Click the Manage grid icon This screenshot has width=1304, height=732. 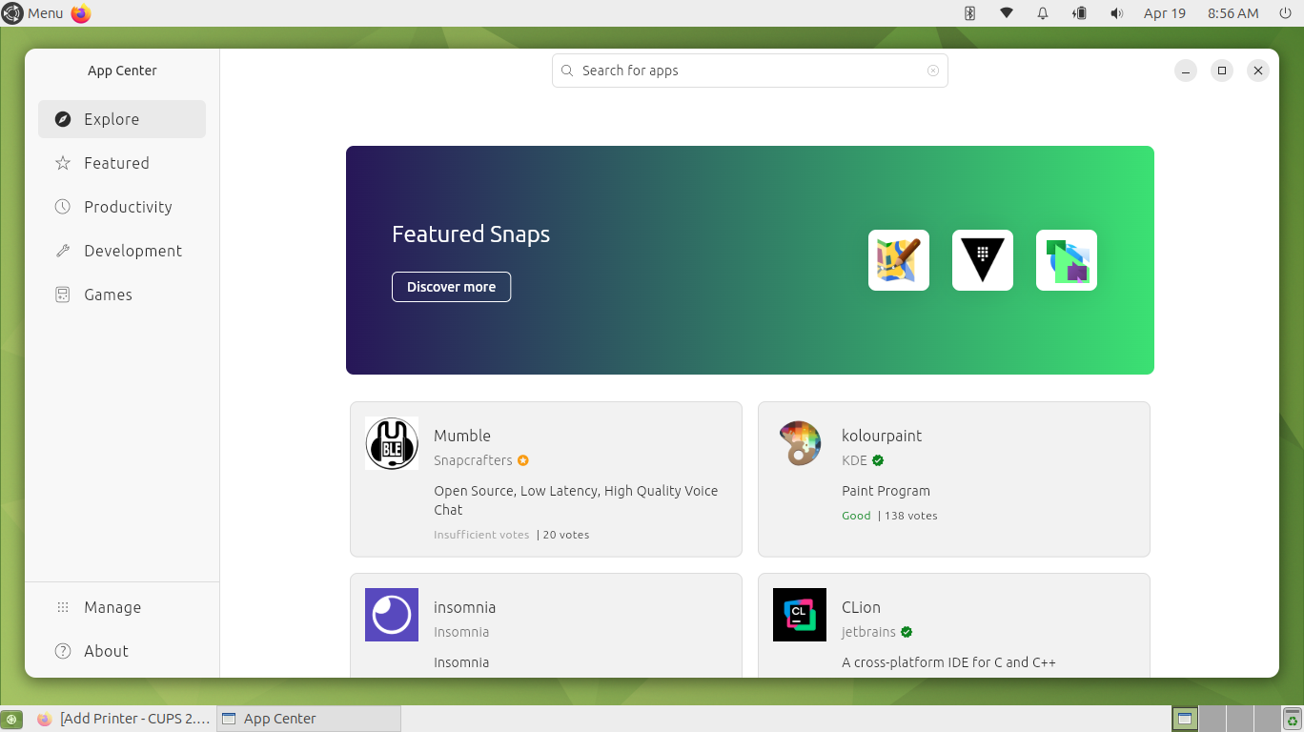(x=63, y=607)
